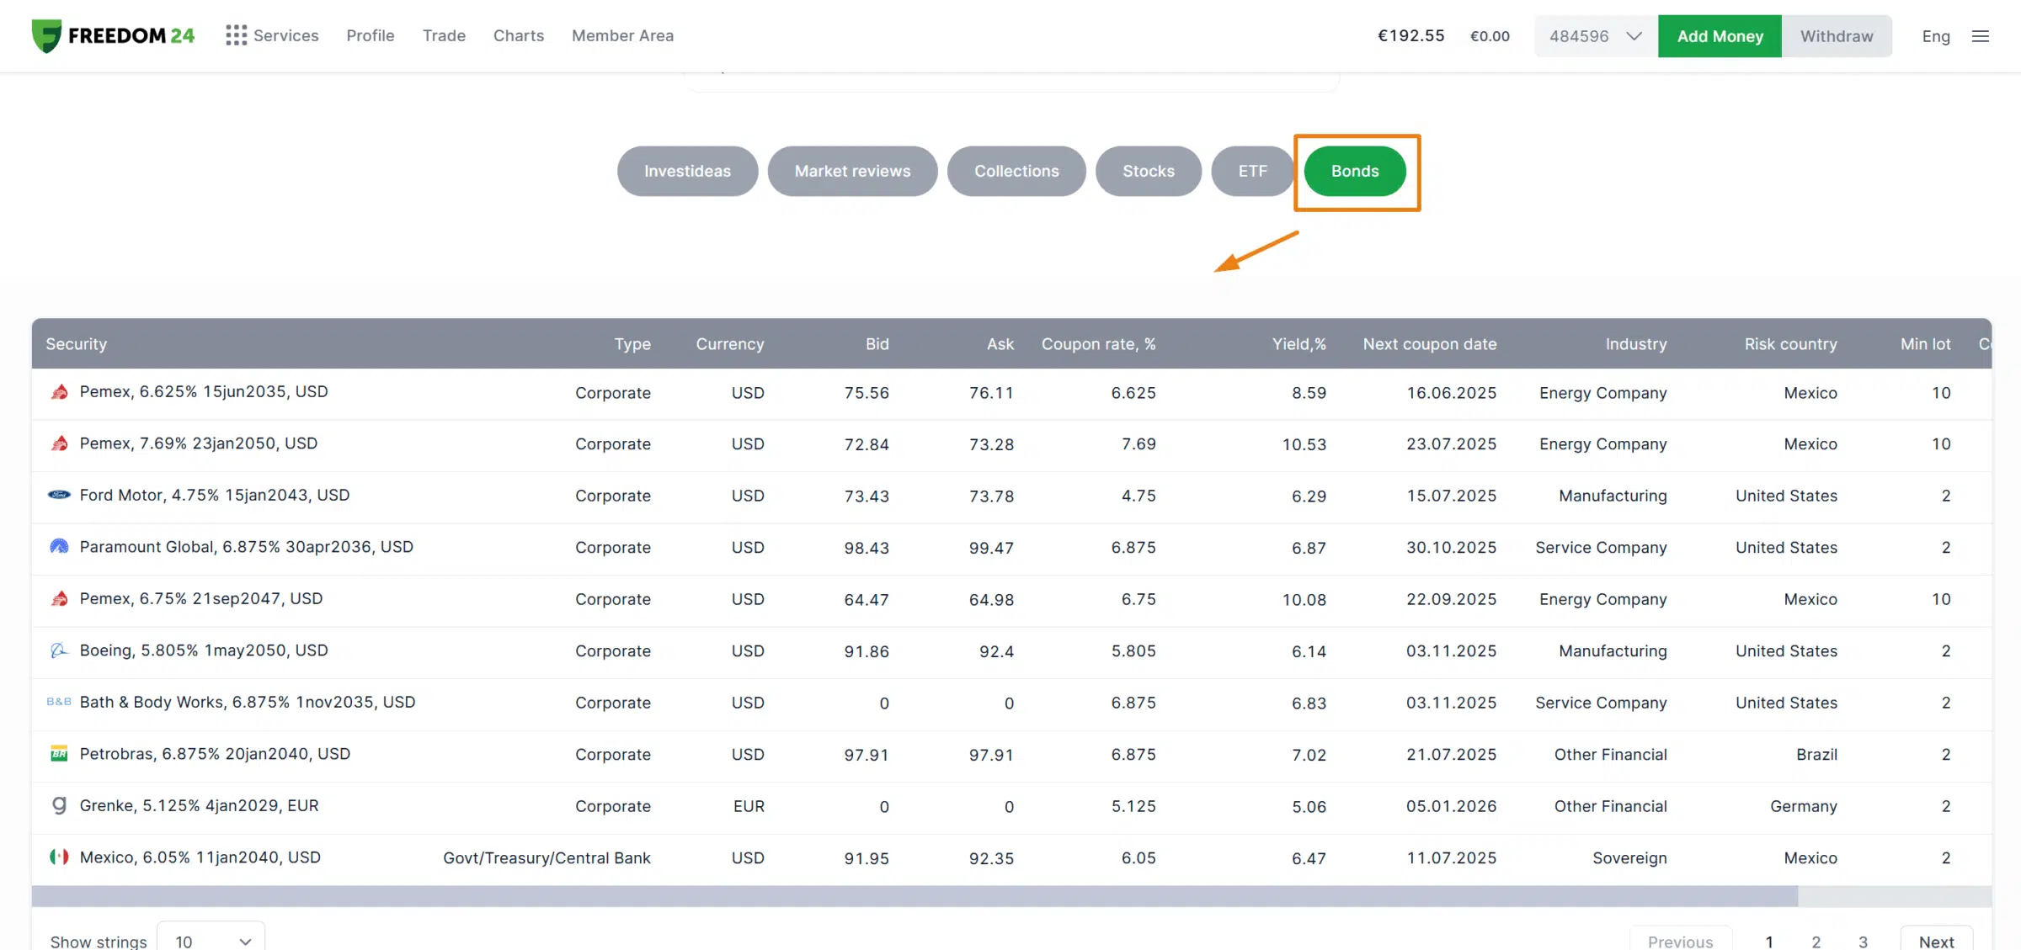Screen dimensions: 2021x950
Task: Sort by the Type column header
Action: 632,343
